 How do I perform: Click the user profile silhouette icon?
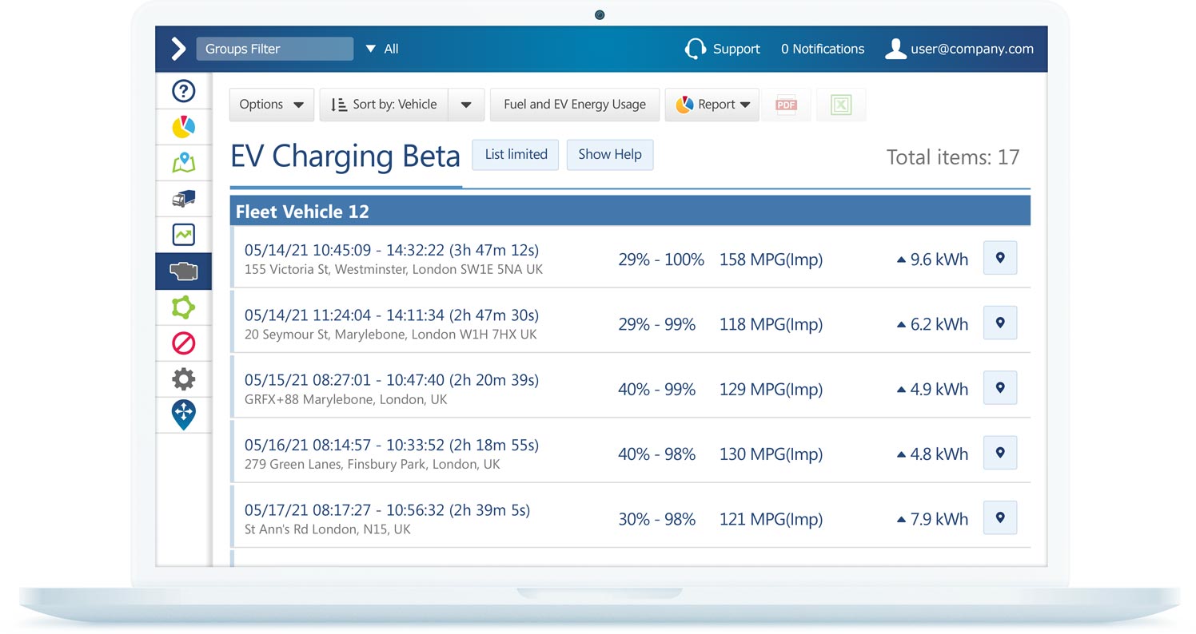pyautogui.click(x=895, y=49)
